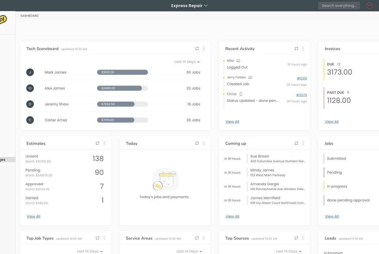Click the desktop device icon beside Mike
The width and height of the screenshot is (379, 254).
(238, 61)
